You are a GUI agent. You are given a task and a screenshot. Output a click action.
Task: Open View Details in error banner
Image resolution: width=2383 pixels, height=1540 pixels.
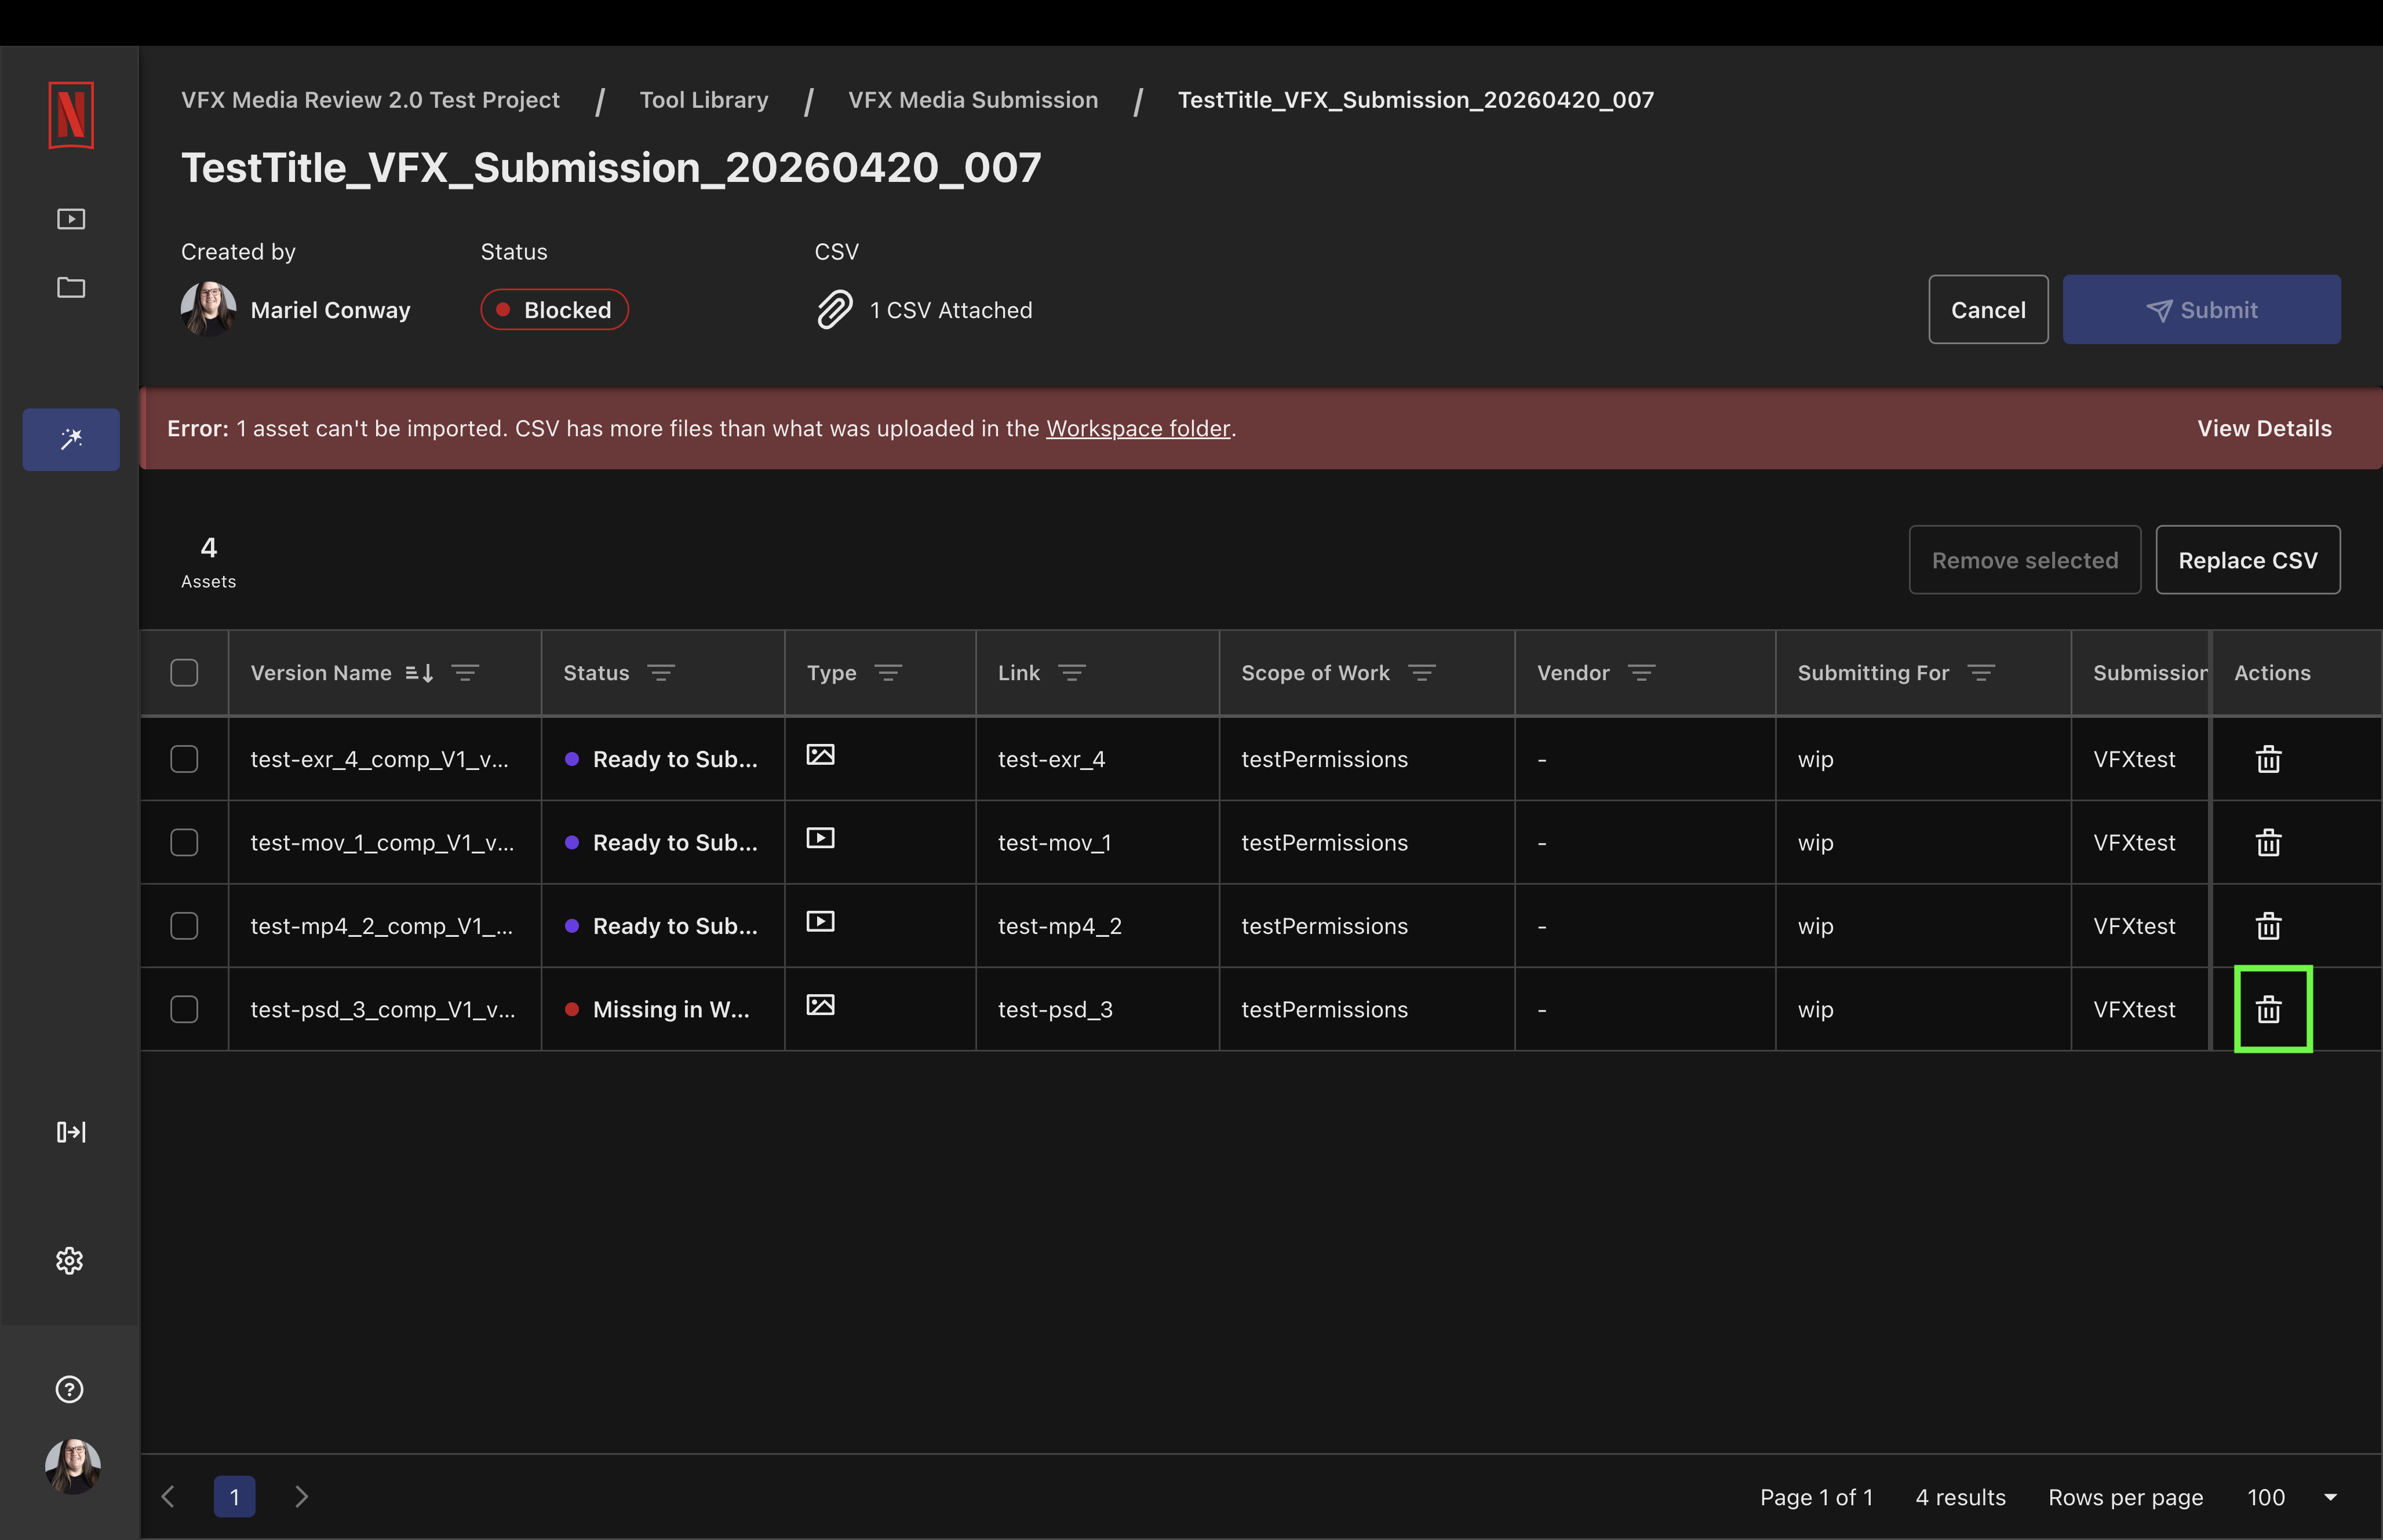tap(2264, 429)
